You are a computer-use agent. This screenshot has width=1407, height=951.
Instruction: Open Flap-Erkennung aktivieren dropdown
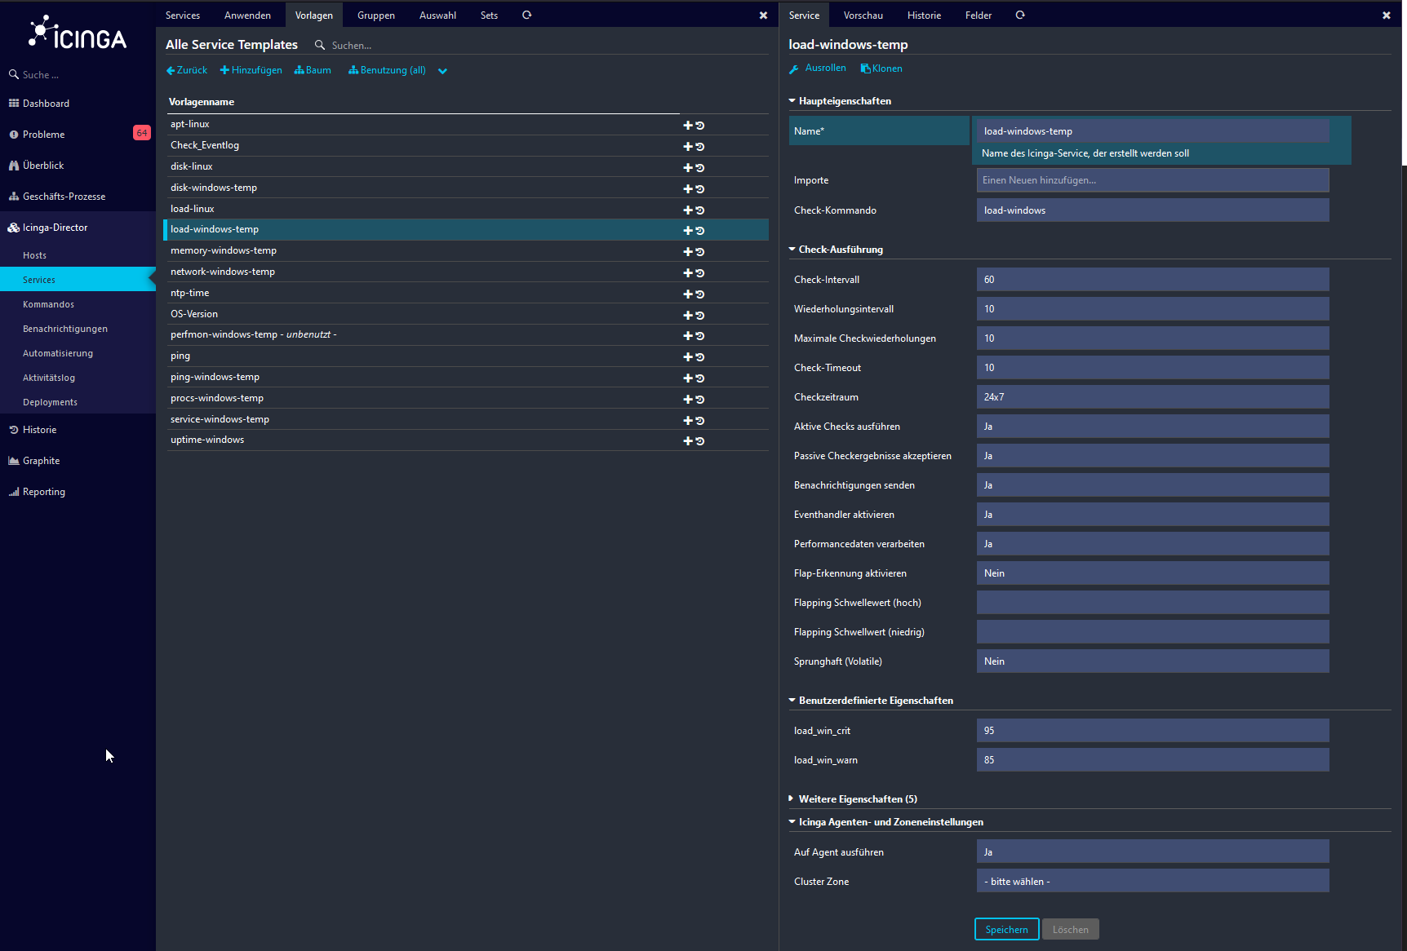click(x=1152, y=573)
